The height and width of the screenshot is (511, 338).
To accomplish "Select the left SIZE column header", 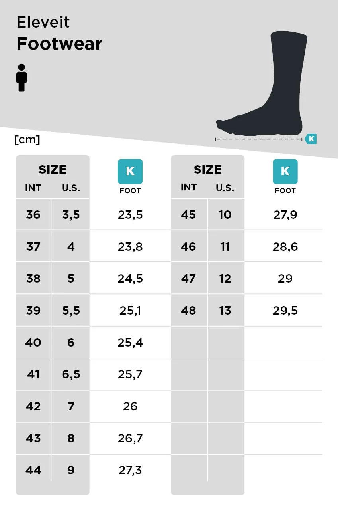I will pyautogui.click(x=53, y=169).
